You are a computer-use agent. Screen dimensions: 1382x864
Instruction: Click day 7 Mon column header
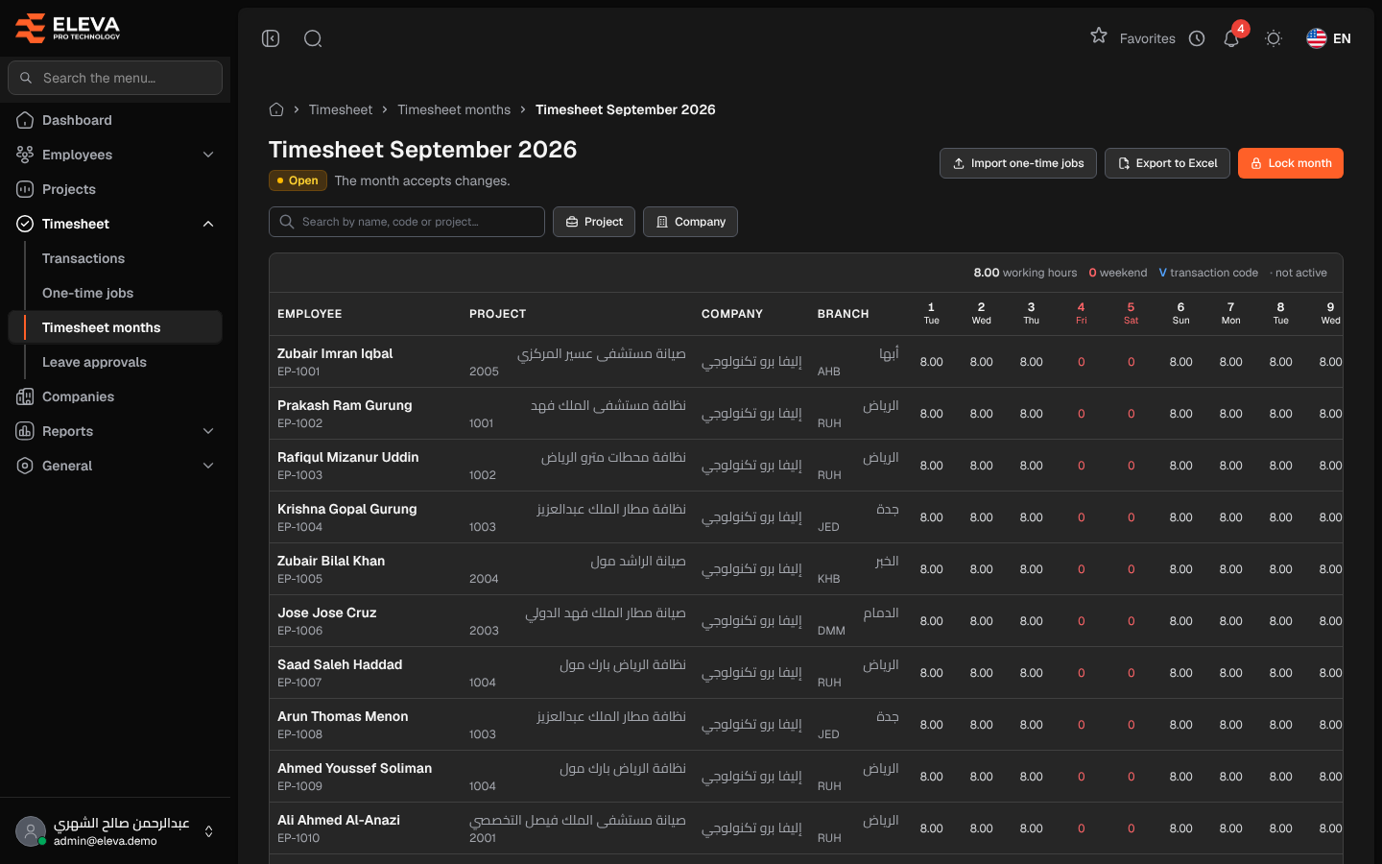tap(1230, 314)
